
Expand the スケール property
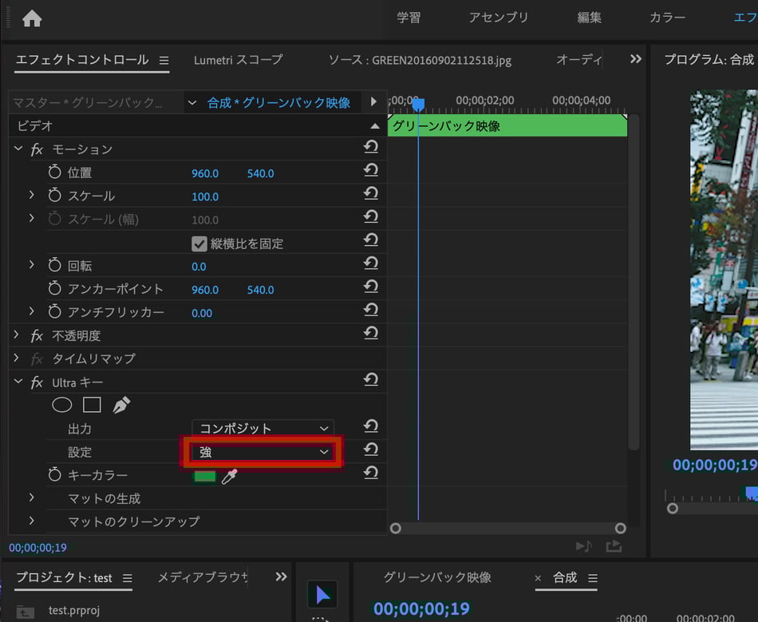(x=31, y=195)
